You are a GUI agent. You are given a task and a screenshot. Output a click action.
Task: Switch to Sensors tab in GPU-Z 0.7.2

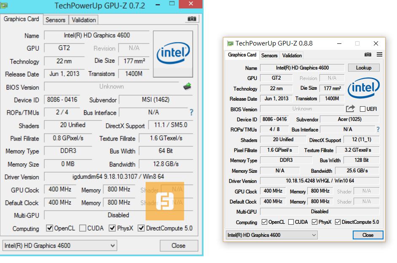(55, 20)
